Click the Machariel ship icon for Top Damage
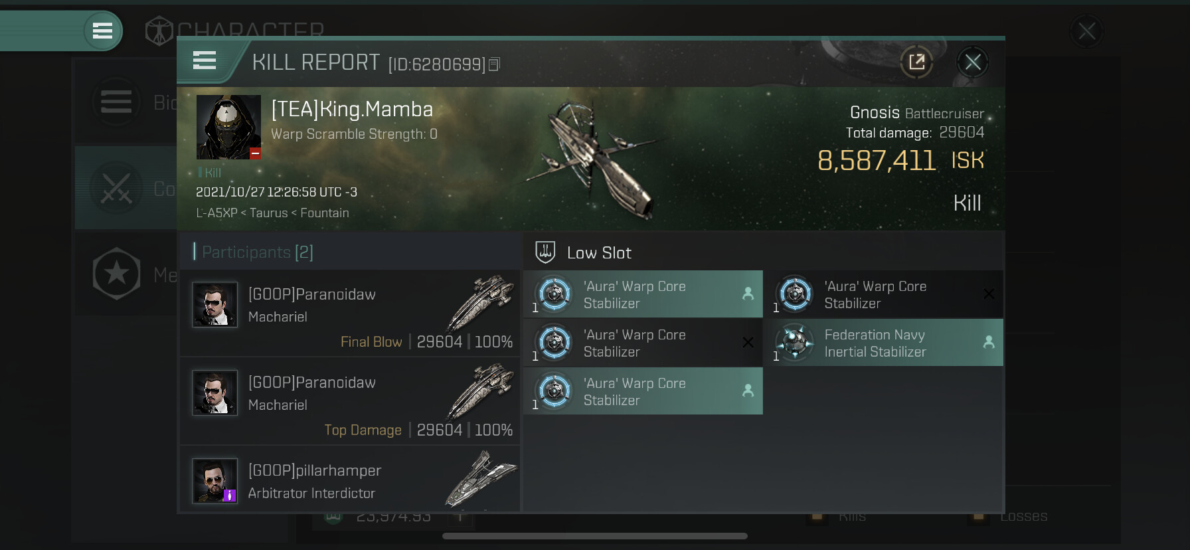 coord(481,393)
